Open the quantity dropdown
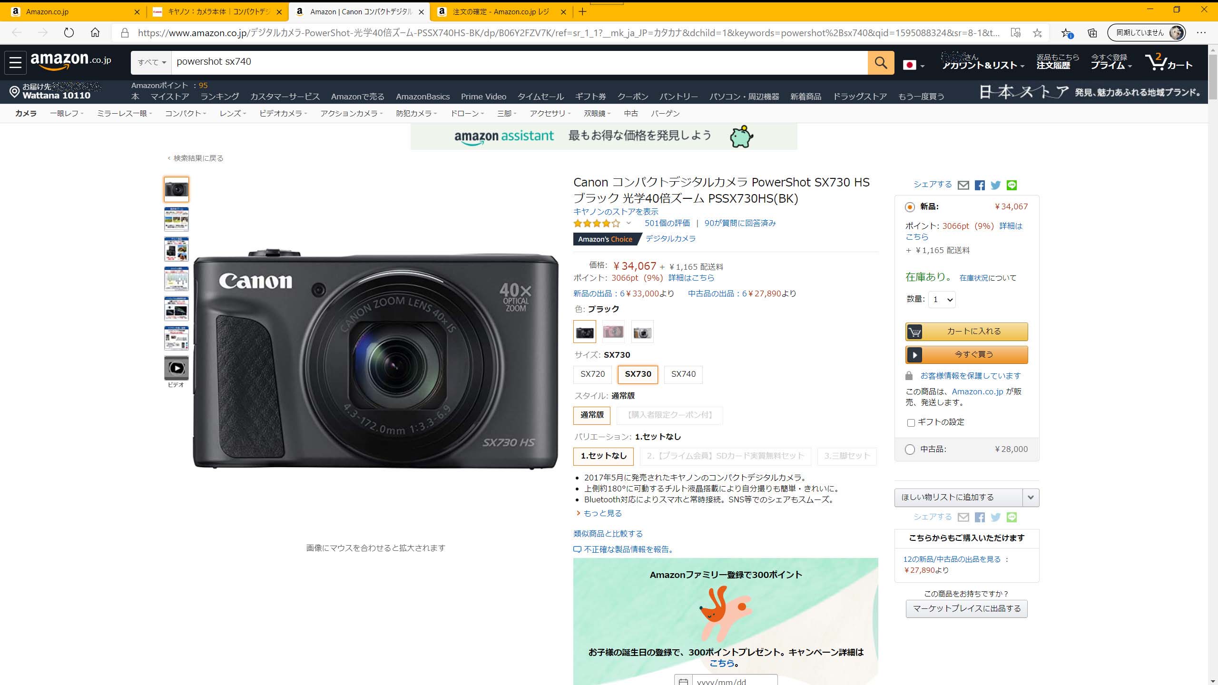The height and width of the screenshot is (685, 1218). pyautogui.click(x=942, y=300)
